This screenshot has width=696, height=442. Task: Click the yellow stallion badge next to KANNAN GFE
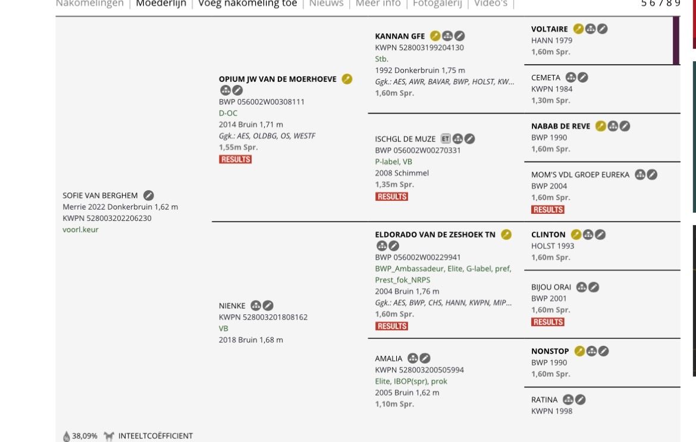435,36
